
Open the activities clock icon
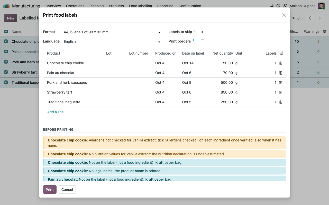278,6
